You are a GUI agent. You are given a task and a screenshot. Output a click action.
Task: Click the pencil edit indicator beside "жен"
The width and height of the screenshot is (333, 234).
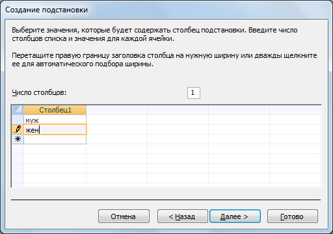coord(18,129)
